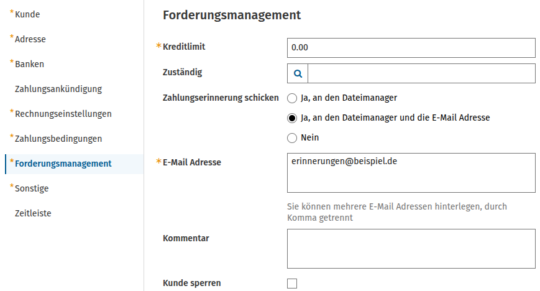This screenshot has width=540, height=291.
Task: Click the magnifier search icon beside Zuständig
Action: click(298, 73)
